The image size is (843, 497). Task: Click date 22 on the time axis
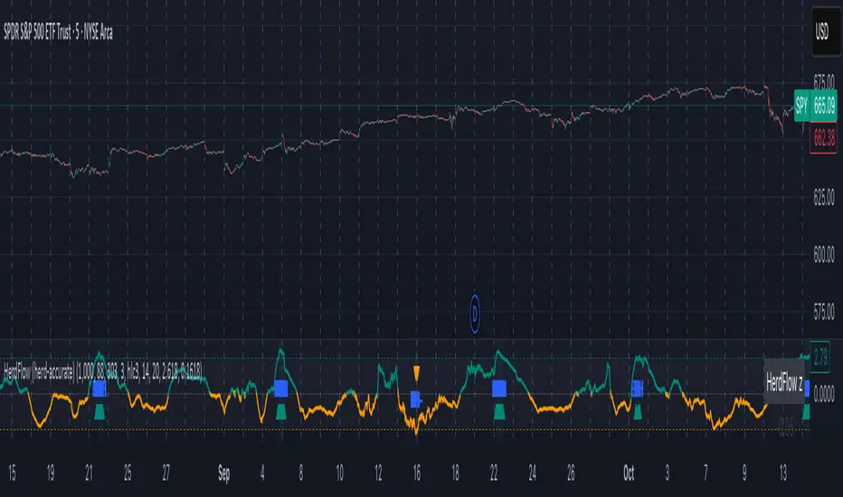point(494,474)
